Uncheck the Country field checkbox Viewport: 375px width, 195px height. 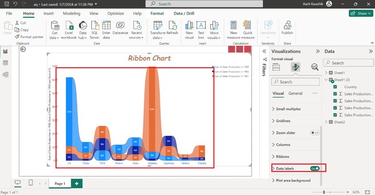[335, 87]
